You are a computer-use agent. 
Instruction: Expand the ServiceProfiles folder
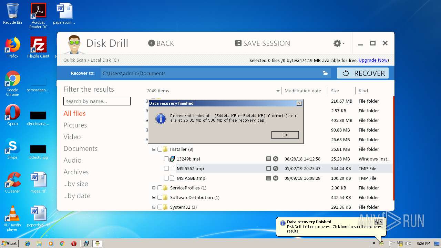tap(154, 188)
